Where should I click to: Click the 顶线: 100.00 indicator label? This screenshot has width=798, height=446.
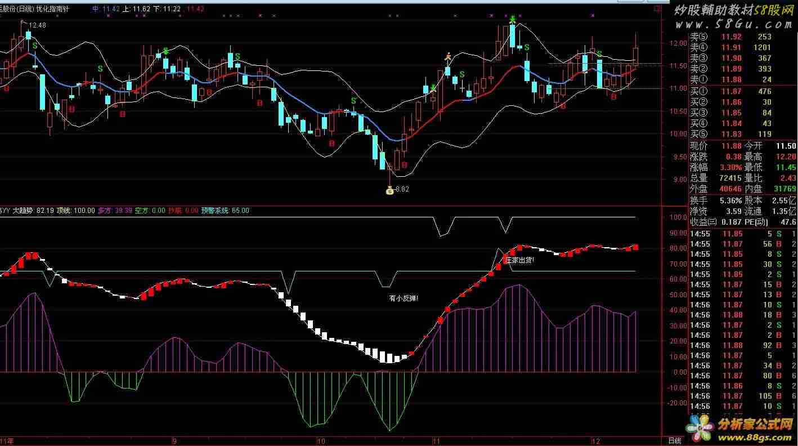(x=75, y=211)
